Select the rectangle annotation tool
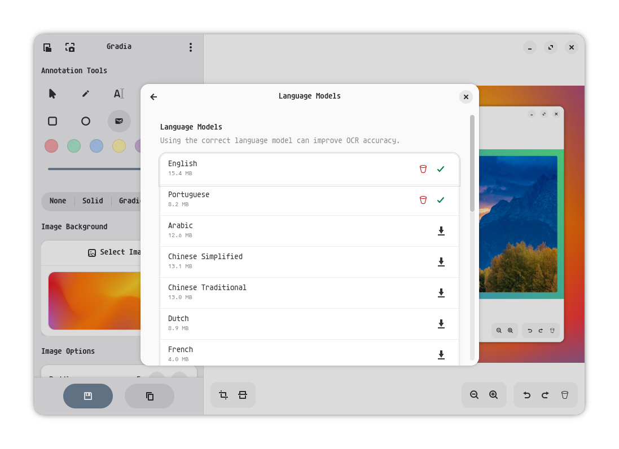This screenshot has width=619, height=449. tap(52, 121)
